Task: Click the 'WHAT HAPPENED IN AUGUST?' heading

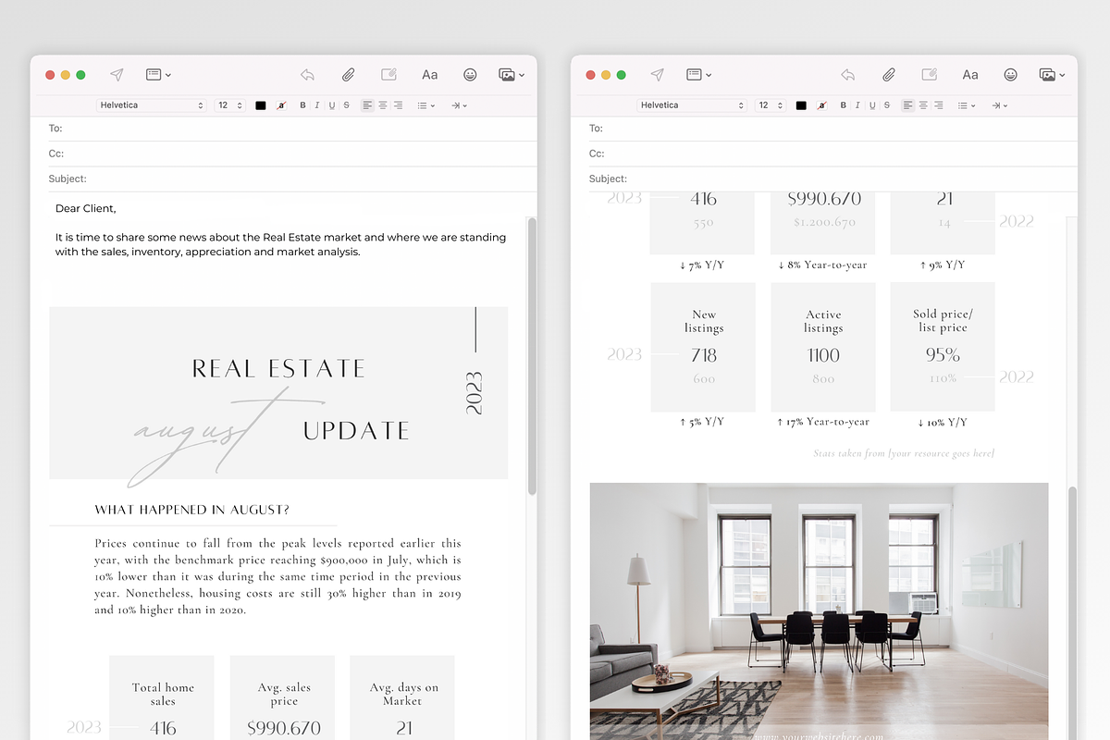Action: (191, 510)
